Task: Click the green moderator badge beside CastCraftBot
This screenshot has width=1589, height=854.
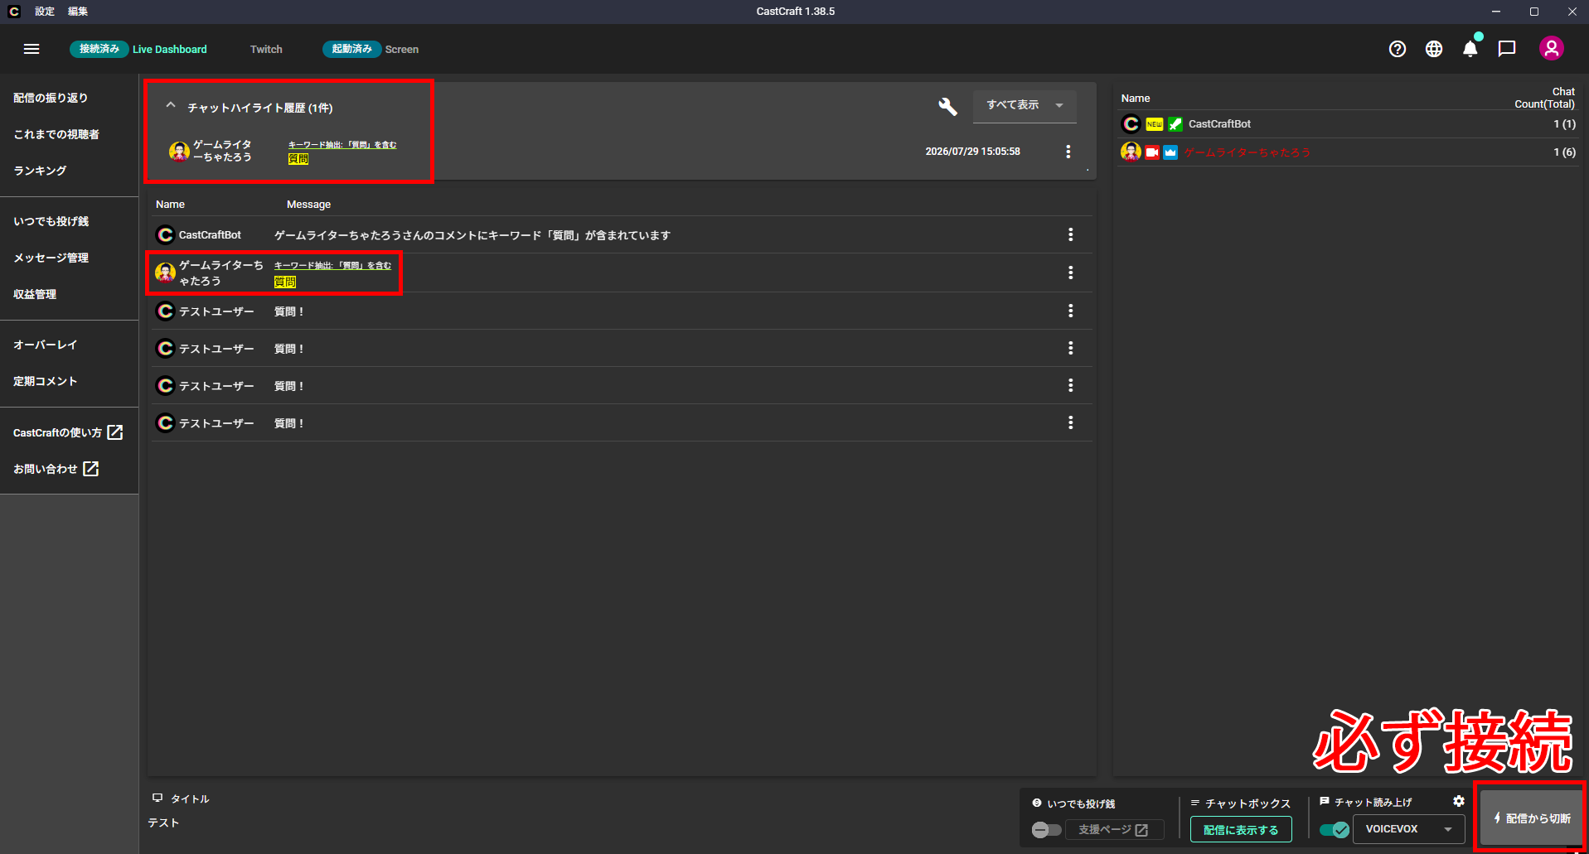Action: [1175, 124]
